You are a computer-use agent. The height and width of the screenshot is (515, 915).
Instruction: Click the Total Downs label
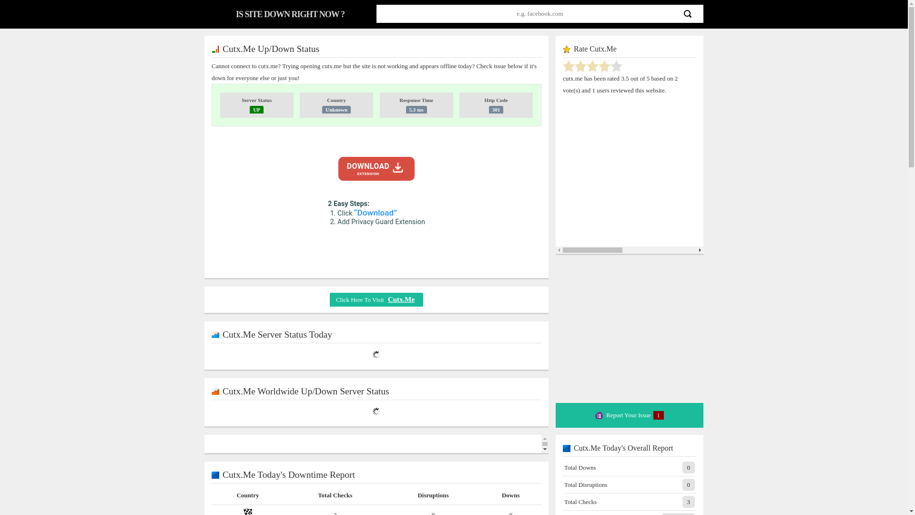pos(580,468)
